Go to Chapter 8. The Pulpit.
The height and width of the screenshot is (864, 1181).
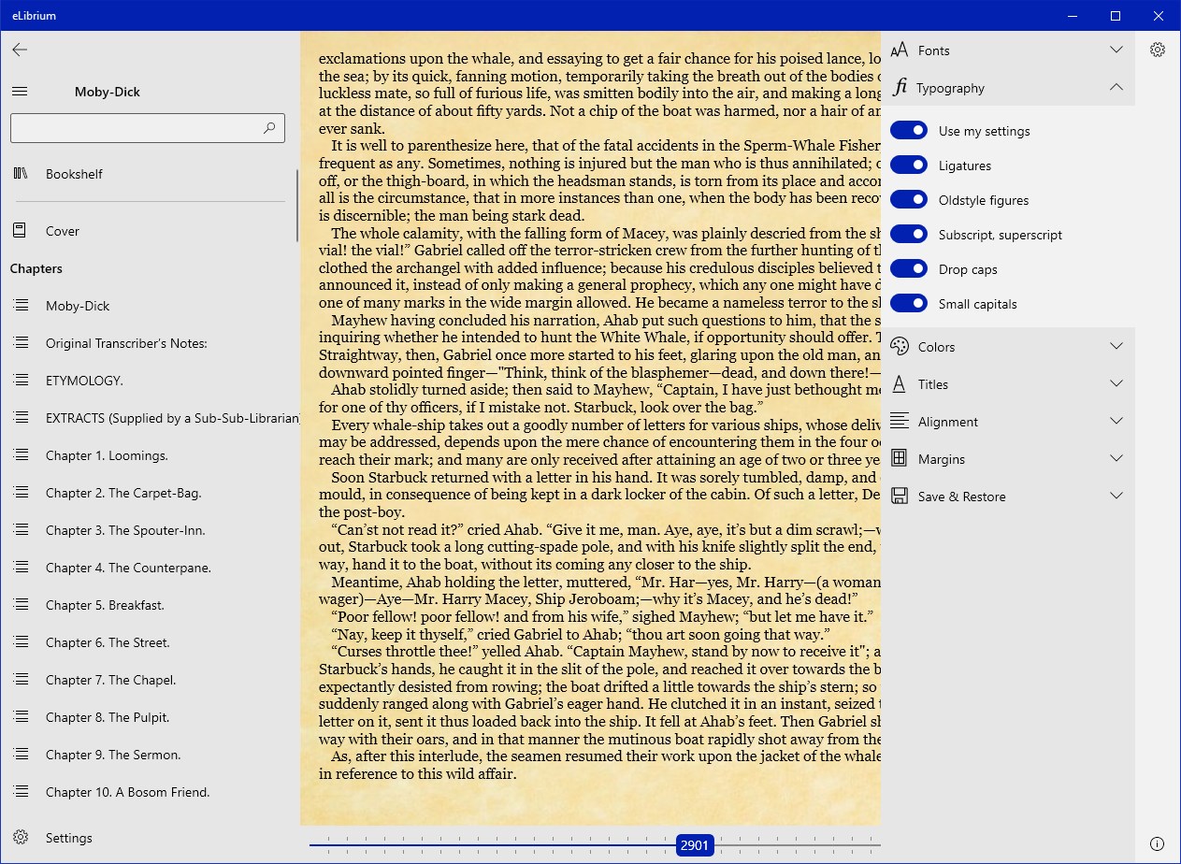pyautogui.click(x=150, y=717)
